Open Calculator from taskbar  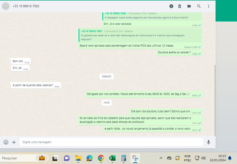124,158
